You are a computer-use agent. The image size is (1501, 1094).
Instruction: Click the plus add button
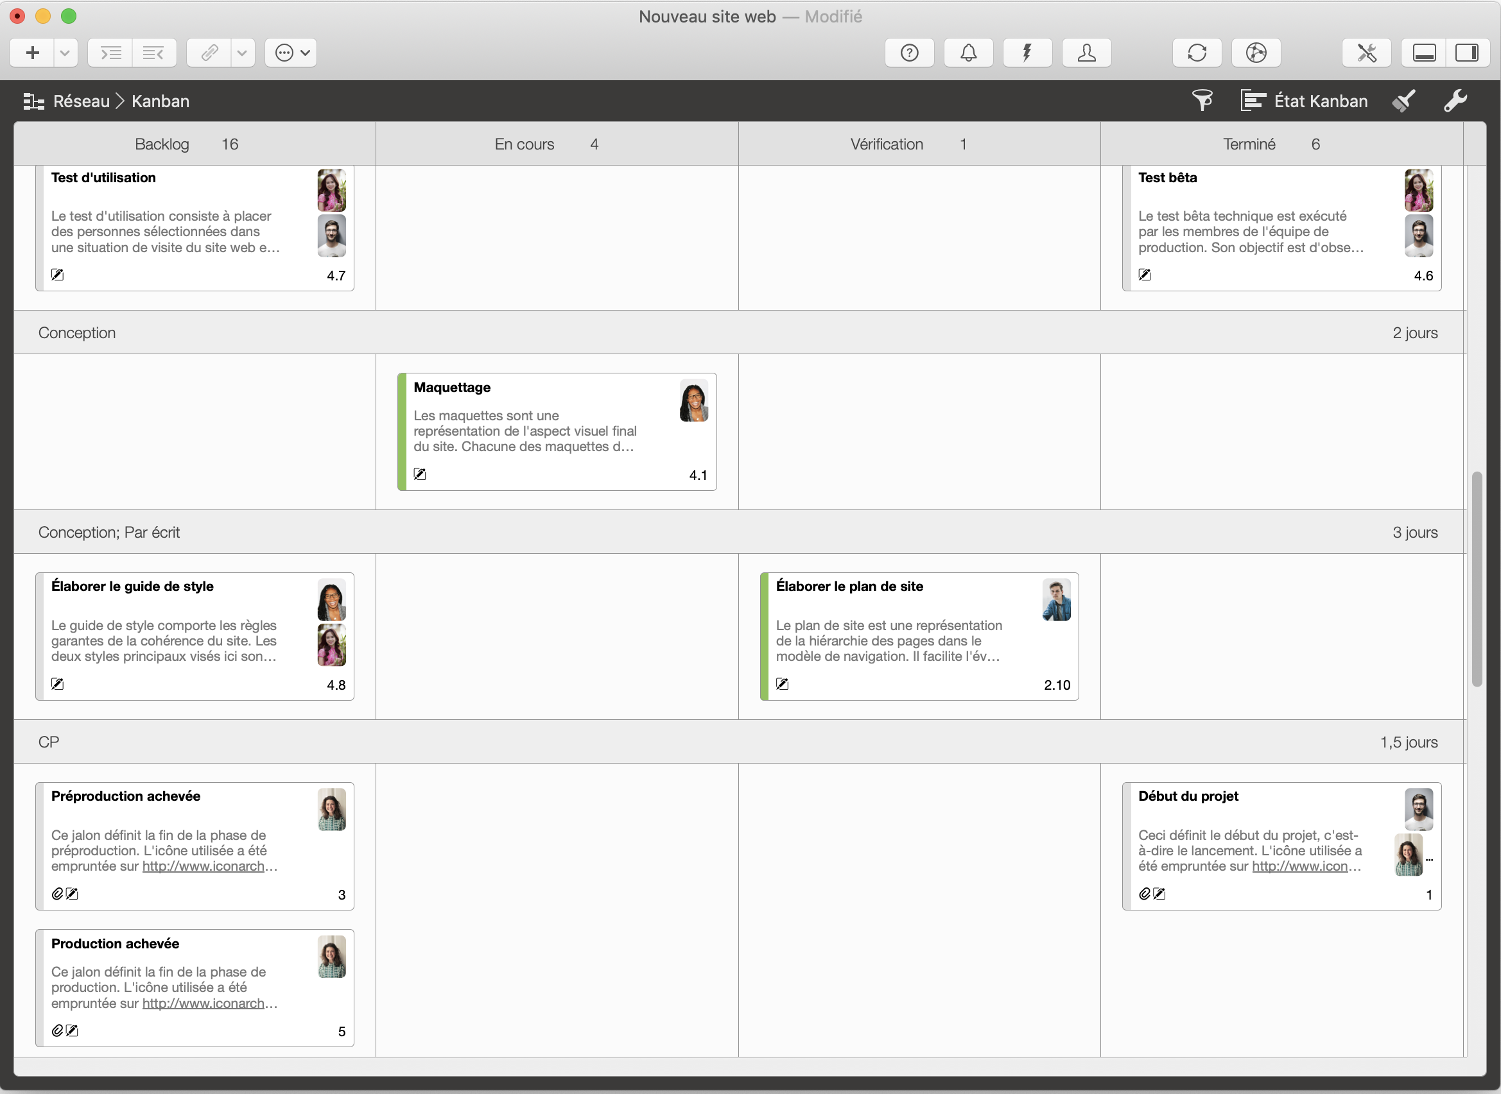point(33,53)
